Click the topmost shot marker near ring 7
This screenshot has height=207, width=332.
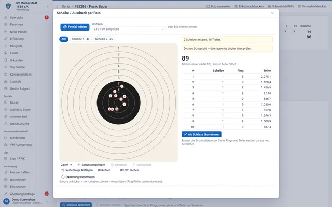tap(122, 86)
